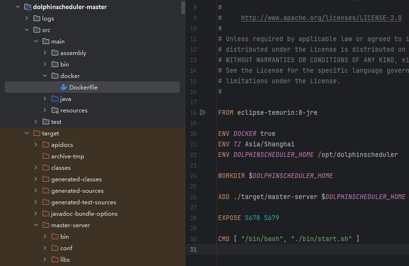The width and height of the screenshot is (409, 266).
Task: Click the resources folder icon
Action: (55, 111)
